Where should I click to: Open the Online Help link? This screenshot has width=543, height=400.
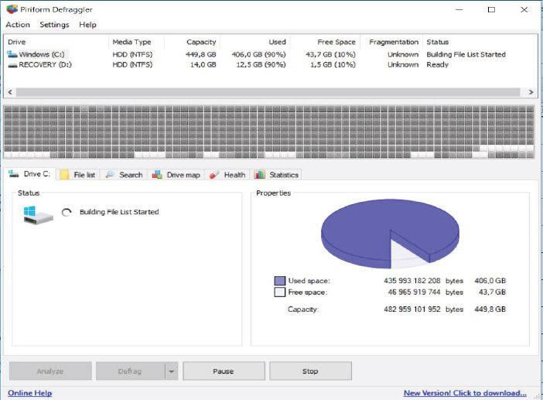pos(29,393)
